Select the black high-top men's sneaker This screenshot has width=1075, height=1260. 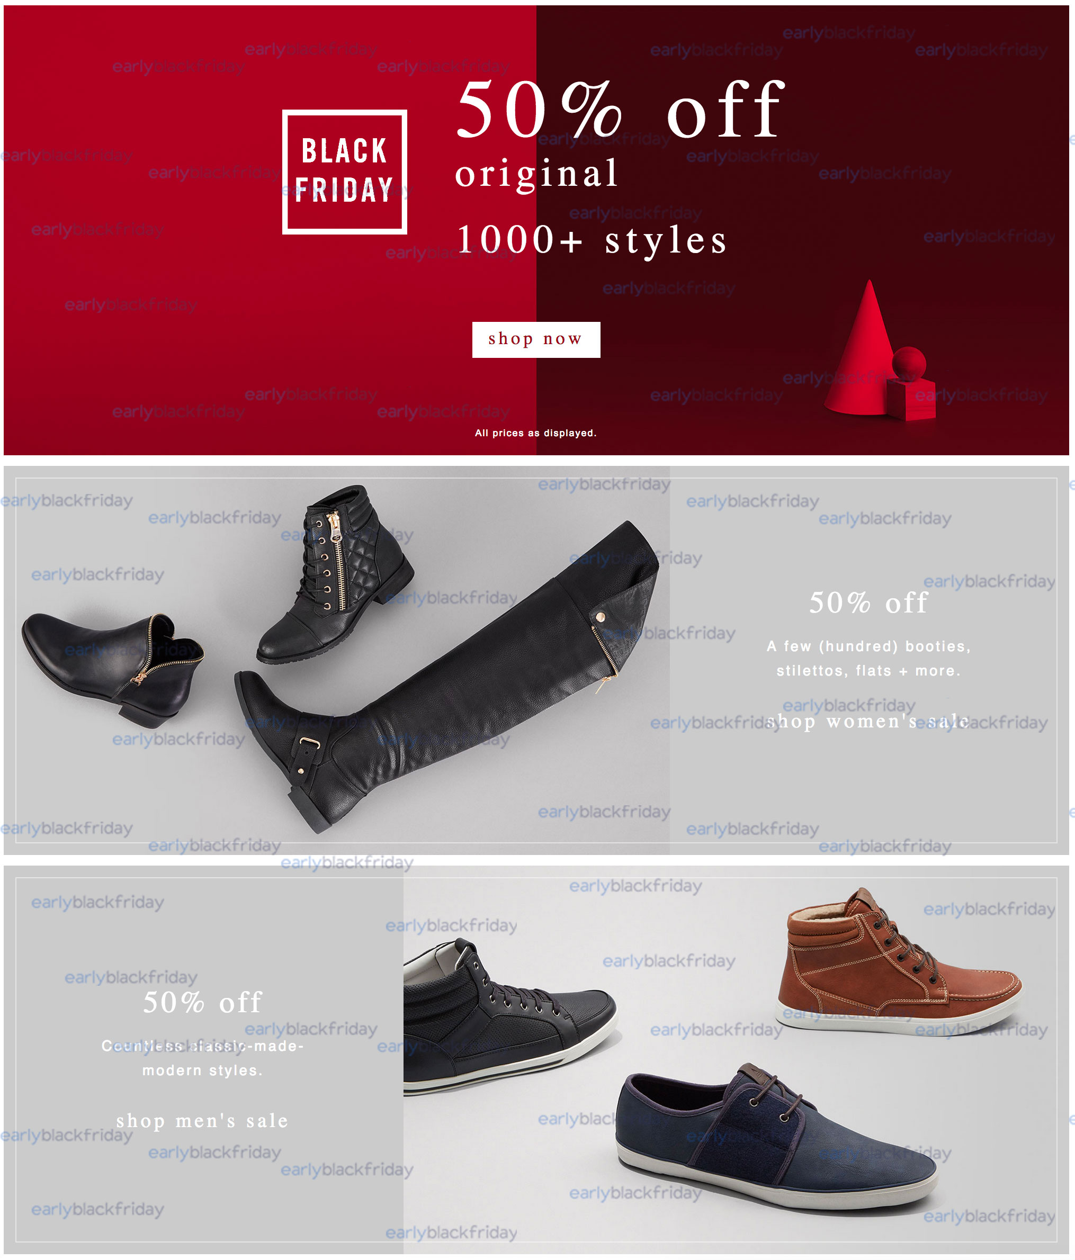click(508, 1019)
